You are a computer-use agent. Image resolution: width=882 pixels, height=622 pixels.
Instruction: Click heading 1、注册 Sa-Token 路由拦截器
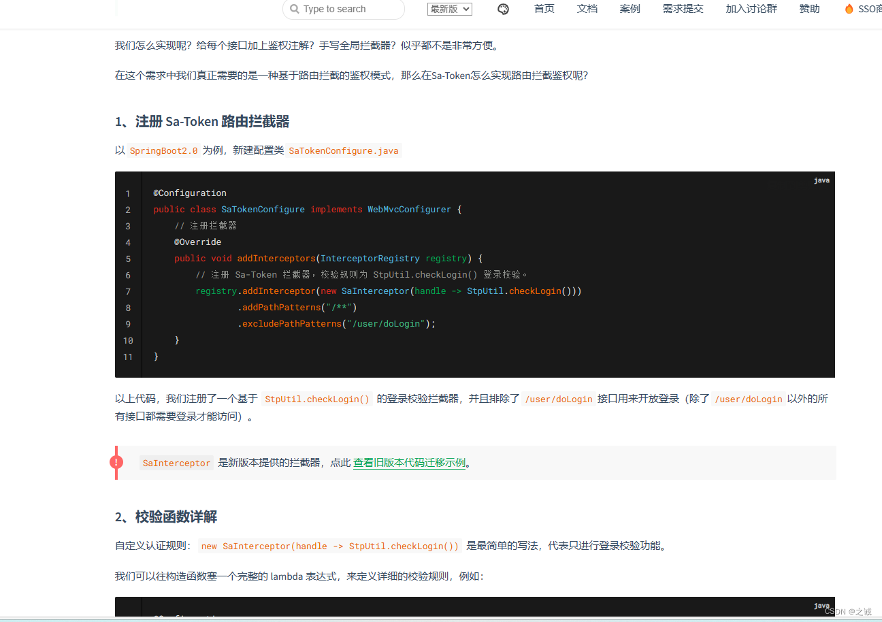point(202,122)
